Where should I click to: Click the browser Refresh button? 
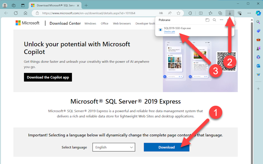[x=15, y=13]
